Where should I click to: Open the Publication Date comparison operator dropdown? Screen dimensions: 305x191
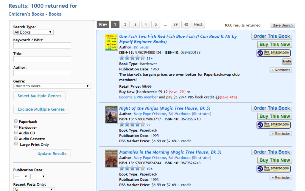point(21,177)
